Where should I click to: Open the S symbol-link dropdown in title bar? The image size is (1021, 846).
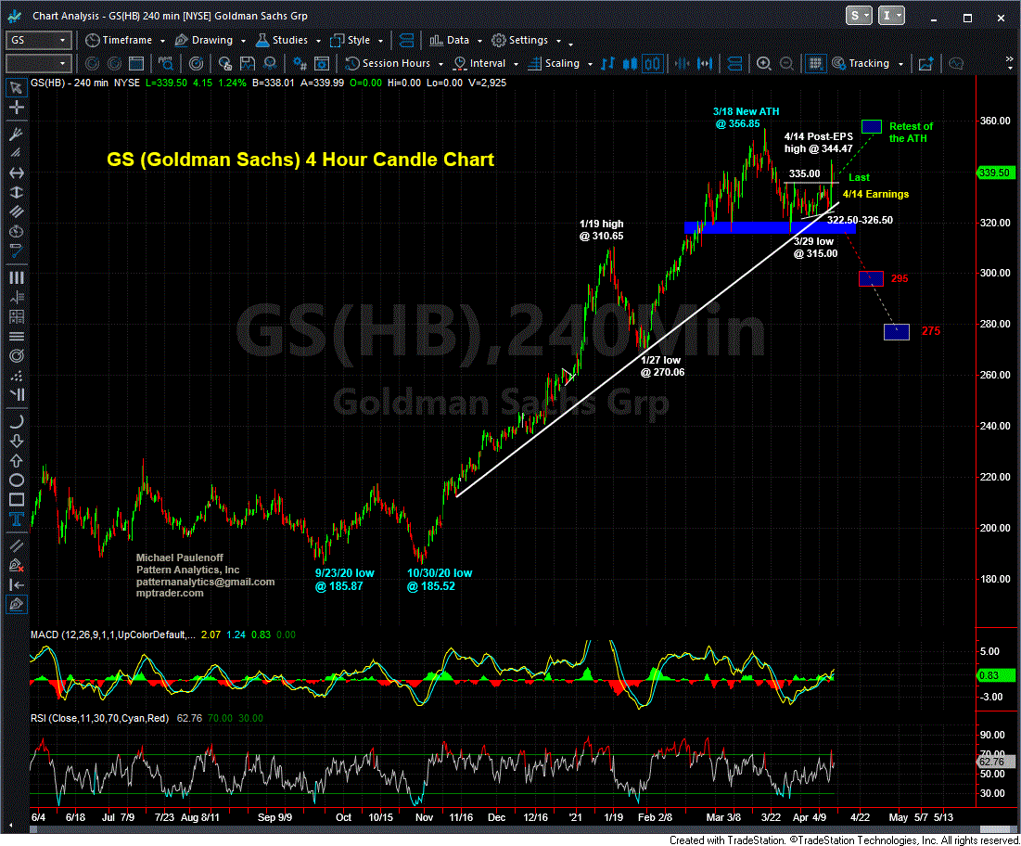[x=858, y=16]
